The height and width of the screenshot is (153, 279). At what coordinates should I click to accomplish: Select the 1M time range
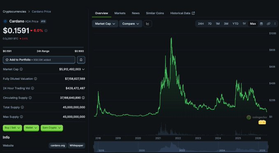click(218, 24)
